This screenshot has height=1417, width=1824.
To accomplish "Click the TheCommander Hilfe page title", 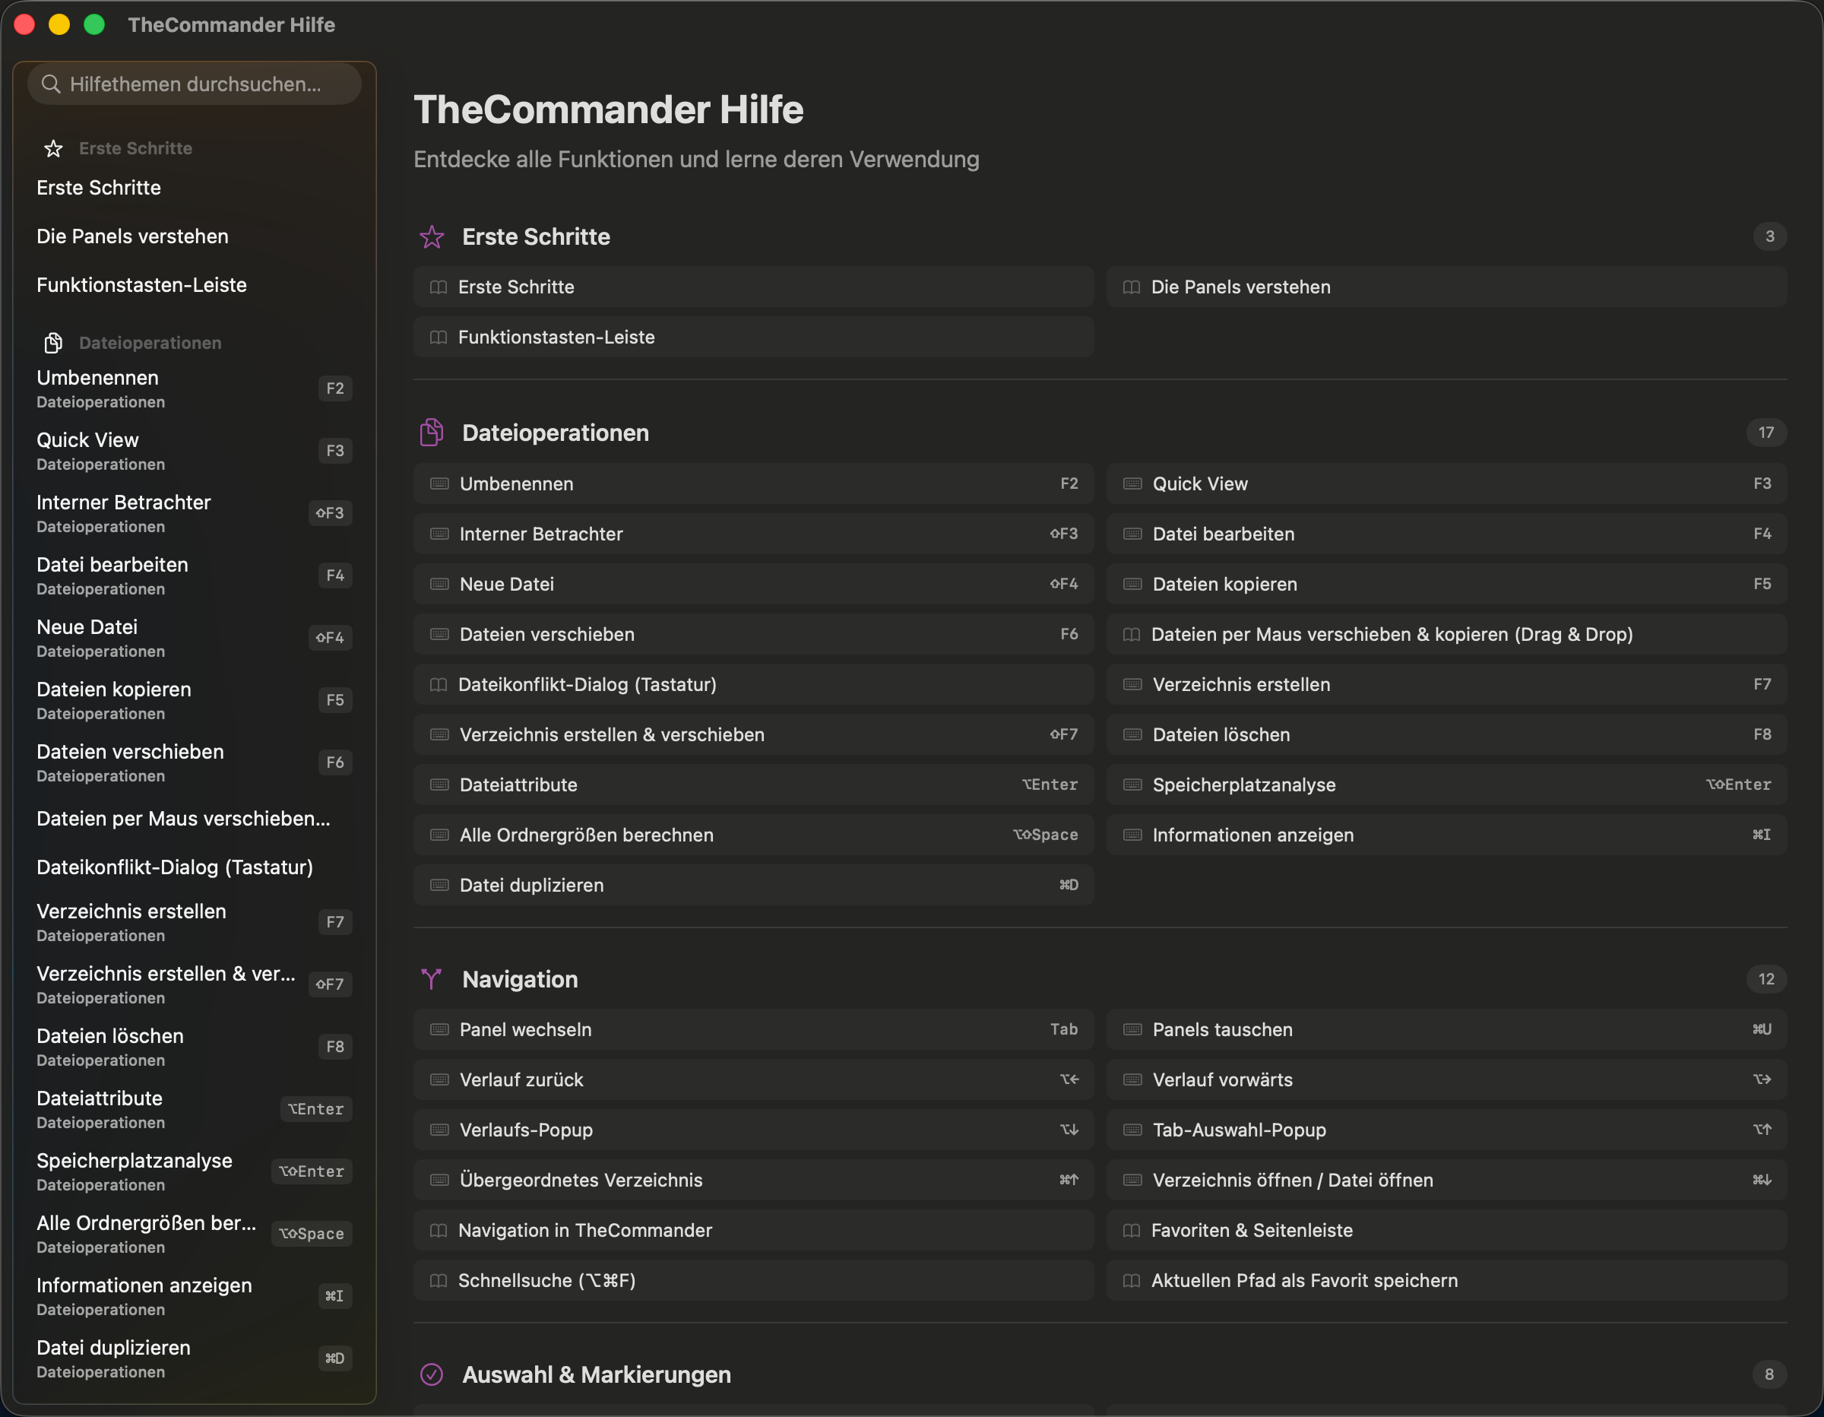I will point(608,109).
